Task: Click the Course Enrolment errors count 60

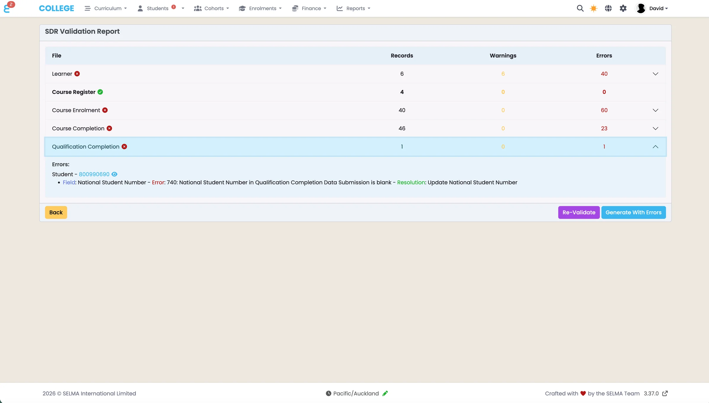Action: [x=604, y=110]
